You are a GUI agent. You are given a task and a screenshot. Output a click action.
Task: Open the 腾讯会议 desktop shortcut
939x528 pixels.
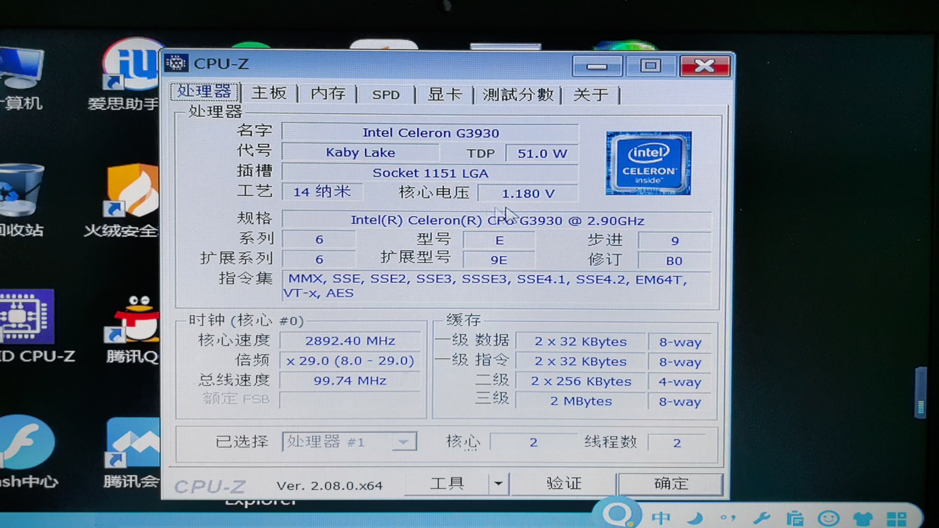pos(132,452)
